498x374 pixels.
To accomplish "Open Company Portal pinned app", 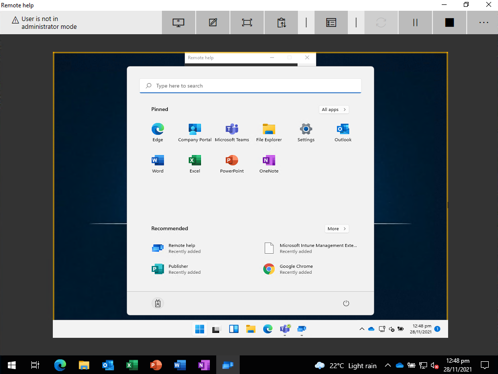I will pyautogui.click(x=195, y=132).
